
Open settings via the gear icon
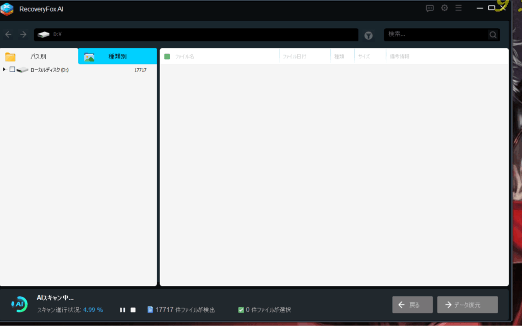pyautogui.click(x=444, y=8)
